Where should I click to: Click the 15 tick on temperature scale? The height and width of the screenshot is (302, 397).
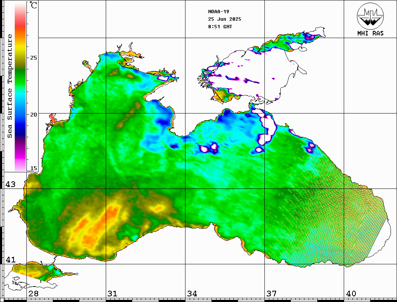[33, 168]
